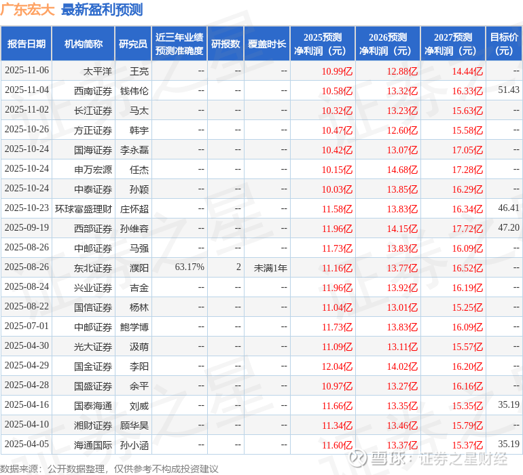Click target price 46.41

tap(509, 208)
